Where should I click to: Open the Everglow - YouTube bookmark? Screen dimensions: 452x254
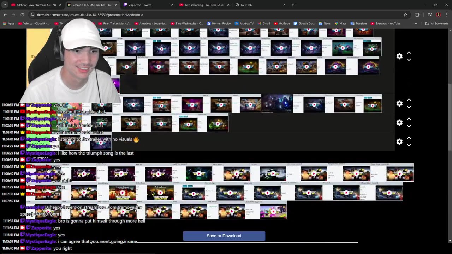(385, 24)
